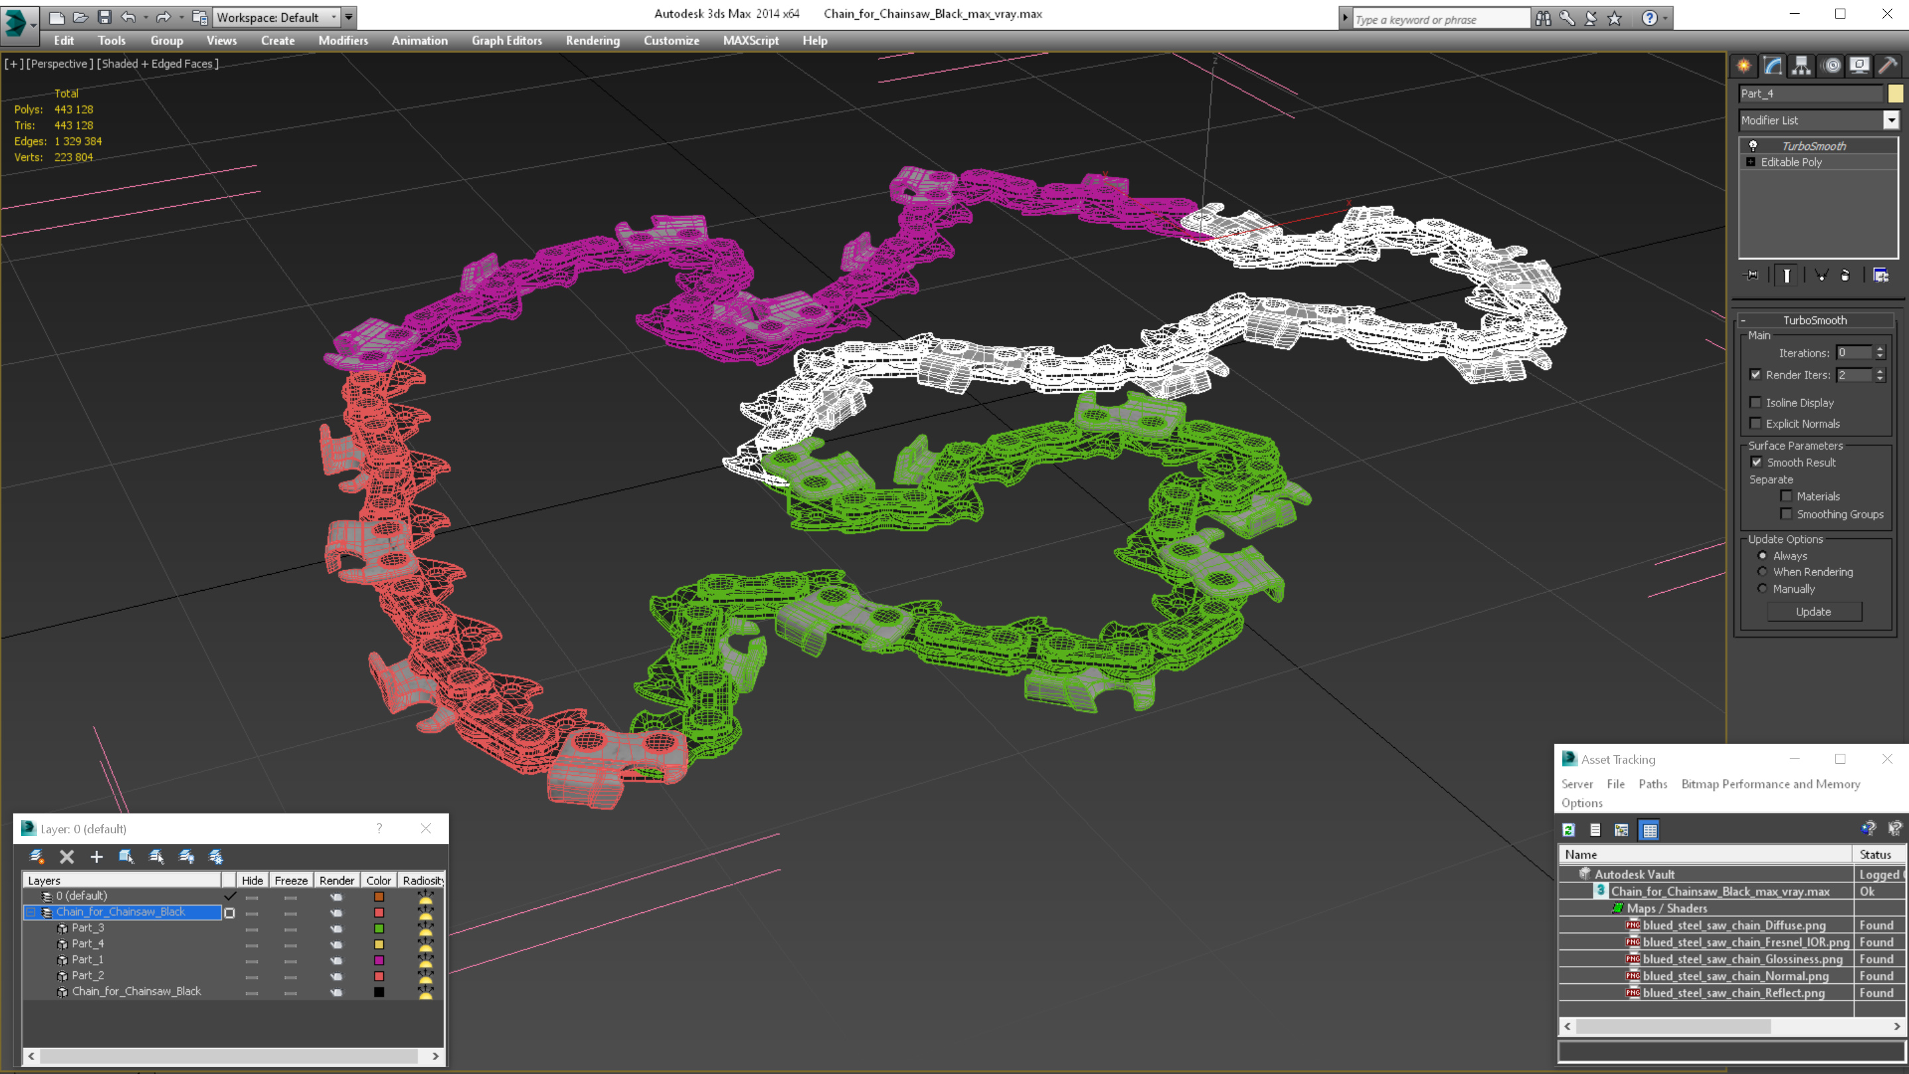Open the Utilities hammer panel tab
The image size is (1909, 1074).
(1888, 66)
